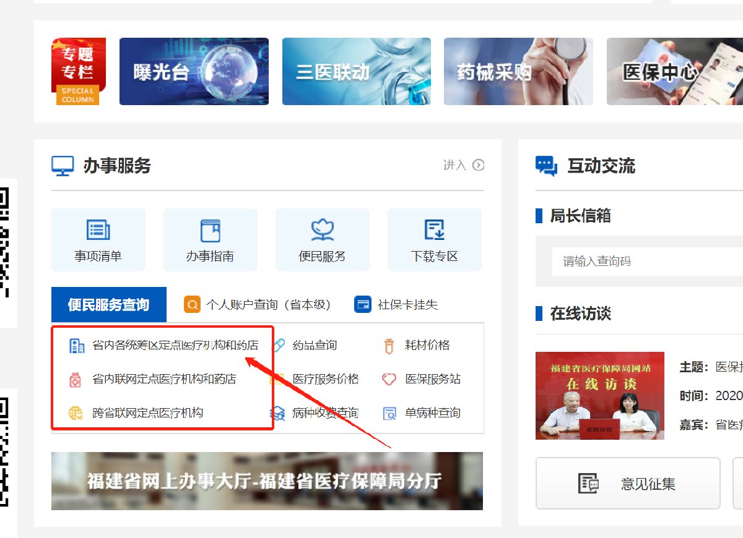Viewport: 743px width, 538px height.
Task: Open the 下载专区 tile
Action: point(435,240)
